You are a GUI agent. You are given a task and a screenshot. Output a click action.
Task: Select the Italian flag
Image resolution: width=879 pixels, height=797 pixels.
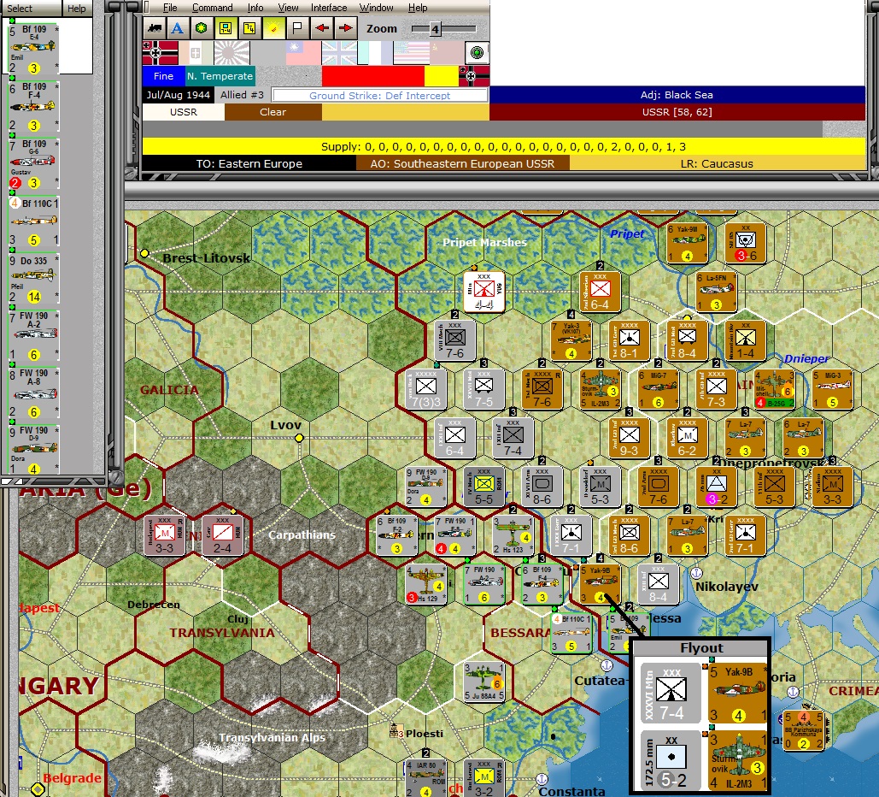pos(196,53)
